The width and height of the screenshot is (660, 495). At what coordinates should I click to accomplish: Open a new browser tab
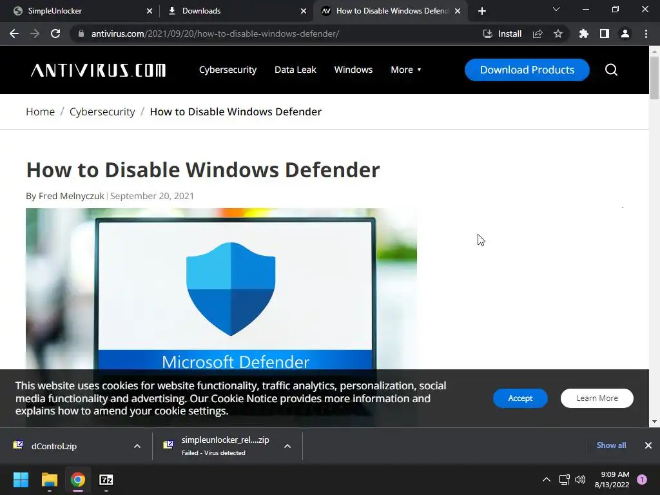(482, 11)
